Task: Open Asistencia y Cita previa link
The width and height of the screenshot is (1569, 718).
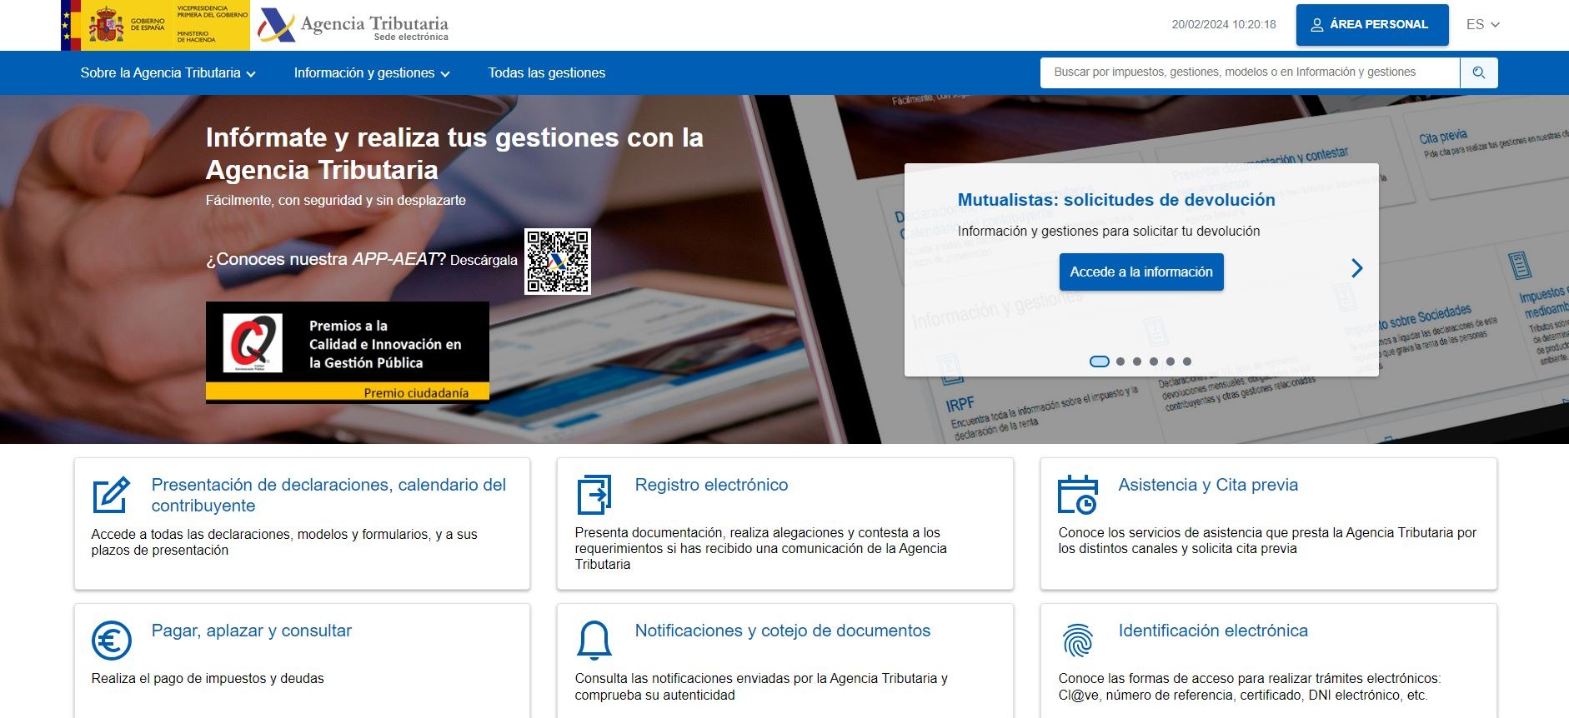Action: point(1208,485)
